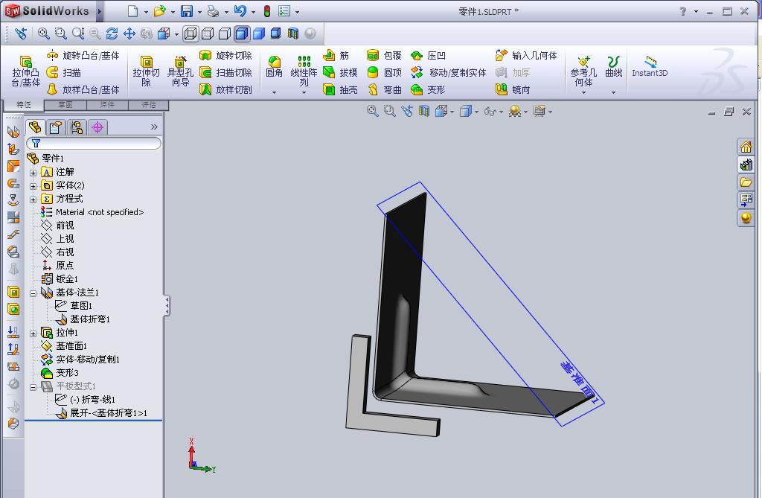
Task: Choose the Sweep (扫描) feature
Action: 63,72
